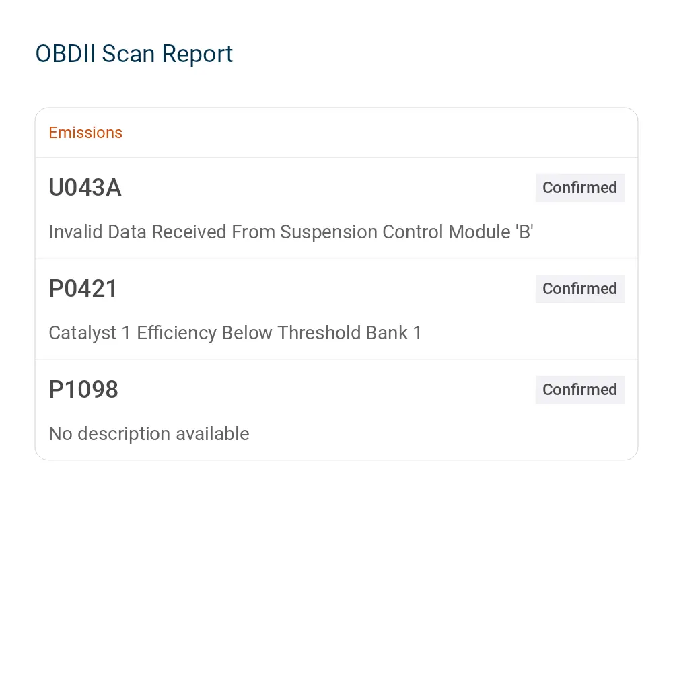The width and height of the screenshot is (673, 673).
Task: Click the Confirmed badge for P1098
Action: pos(579,389)
